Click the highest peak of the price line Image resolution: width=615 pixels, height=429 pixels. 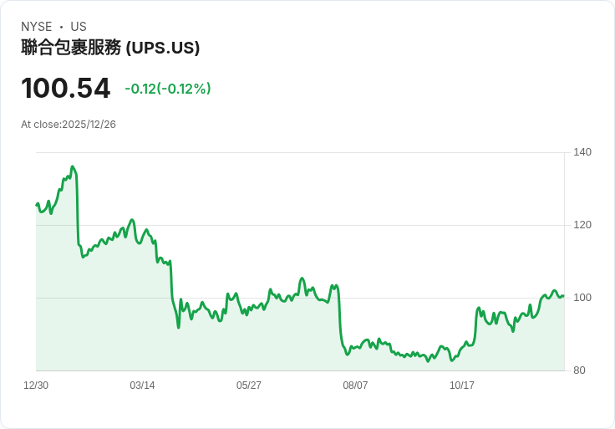[x=73, y=166]
